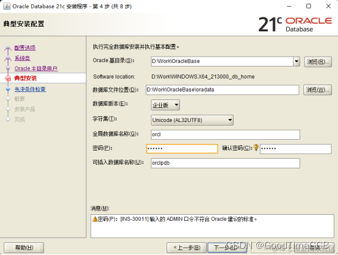Viewport: 338px width, 255px height.
Task: Minimize the installer window
Action: tap(289, 6)
